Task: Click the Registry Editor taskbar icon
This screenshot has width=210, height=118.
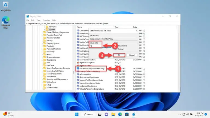Action: tap(134, 114)
